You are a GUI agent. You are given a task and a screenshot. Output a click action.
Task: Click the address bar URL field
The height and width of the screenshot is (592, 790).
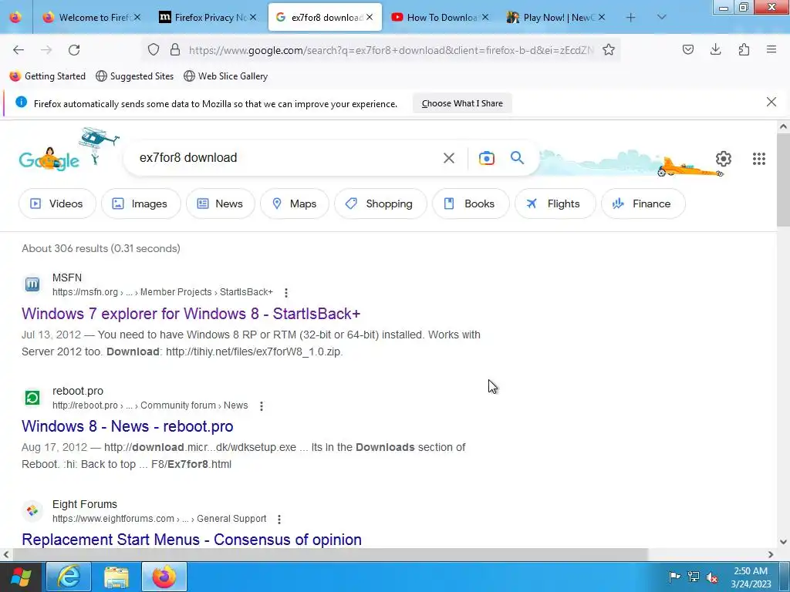[x=390, y=50]
